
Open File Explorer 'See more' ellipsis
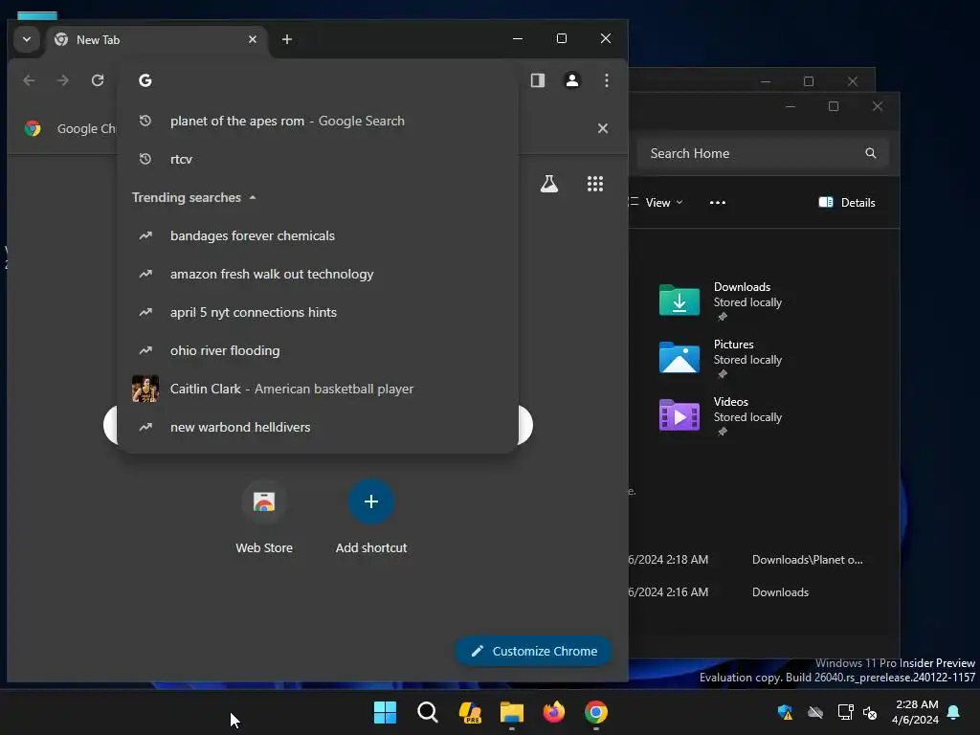718,203
